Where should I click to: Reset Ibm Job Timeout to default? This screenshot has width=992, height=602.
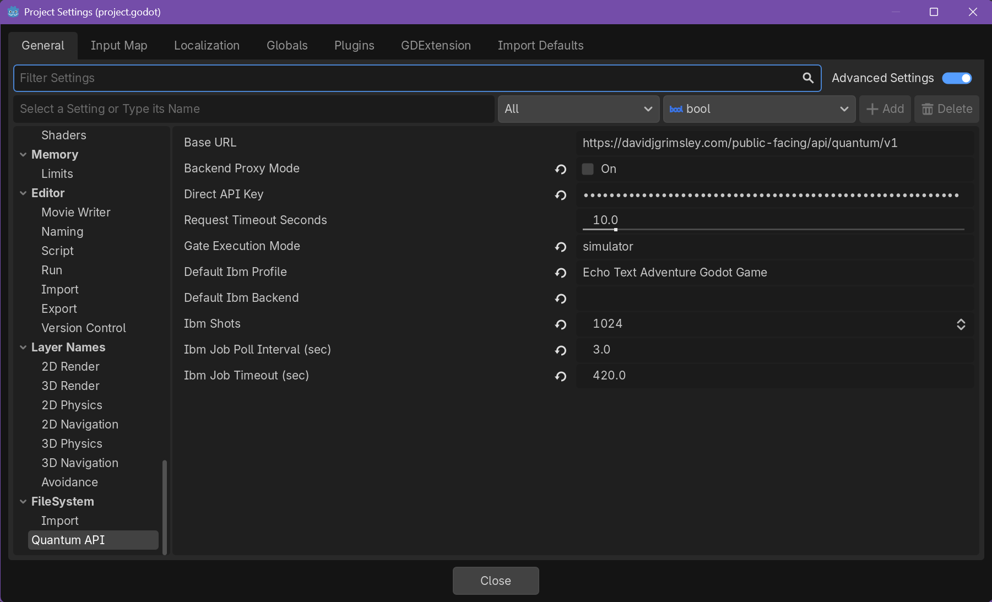pos(561,376)
